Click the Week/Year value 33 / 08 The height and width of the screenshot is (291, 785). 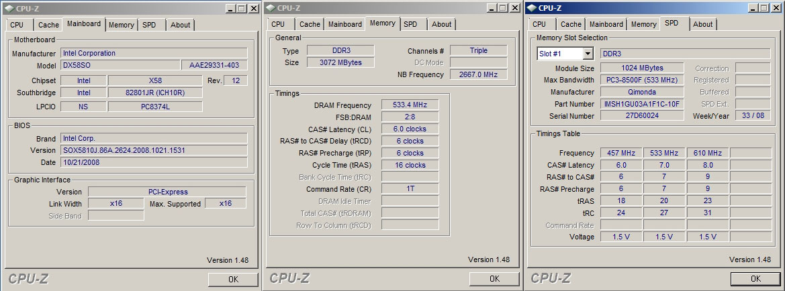tap(753, 115)
